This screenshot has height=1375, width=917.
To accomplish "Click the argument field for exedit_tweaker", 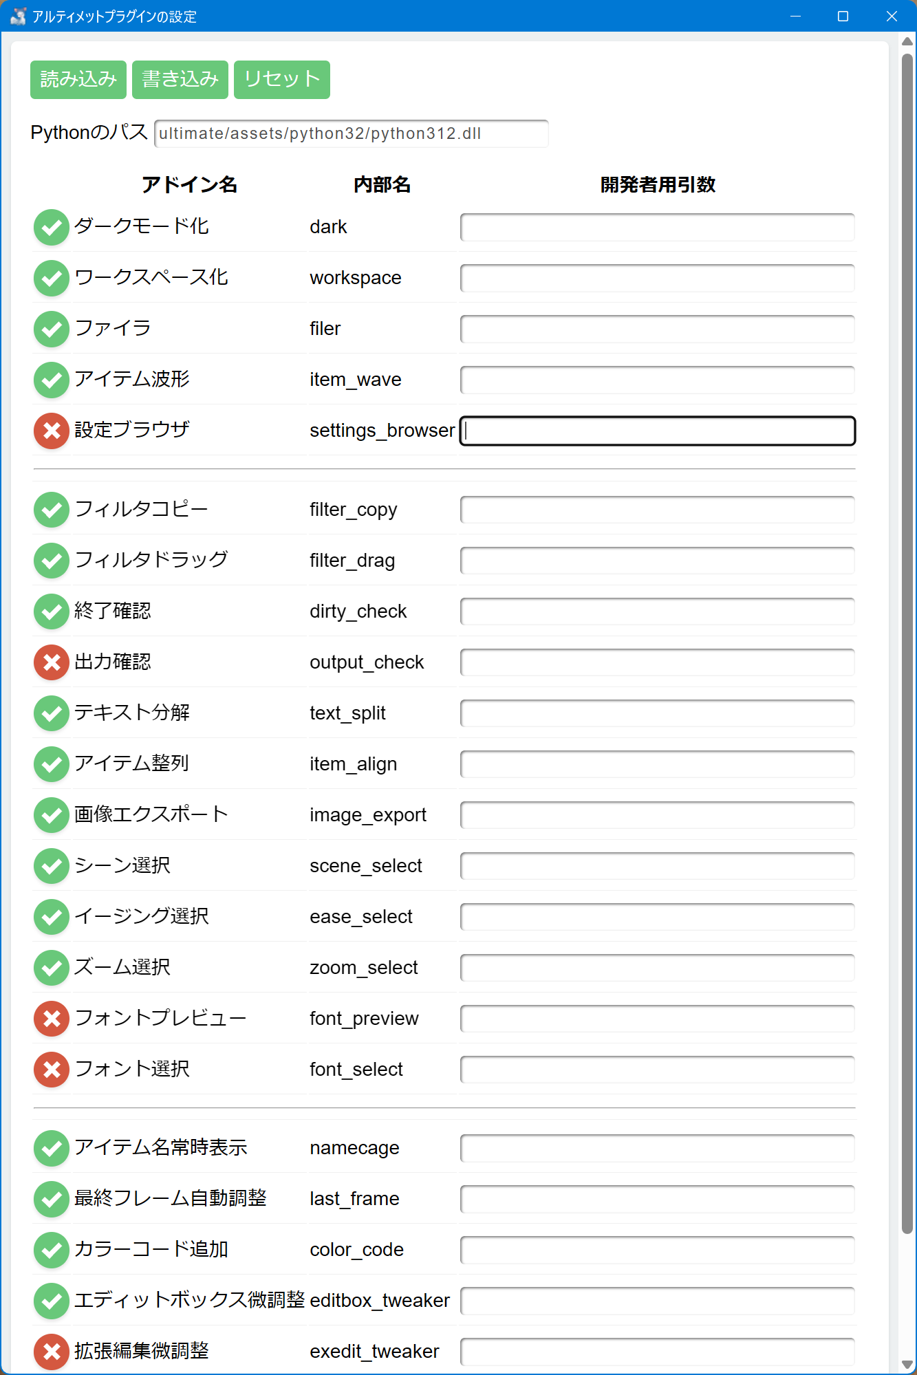I will [x=658, y=1352].
